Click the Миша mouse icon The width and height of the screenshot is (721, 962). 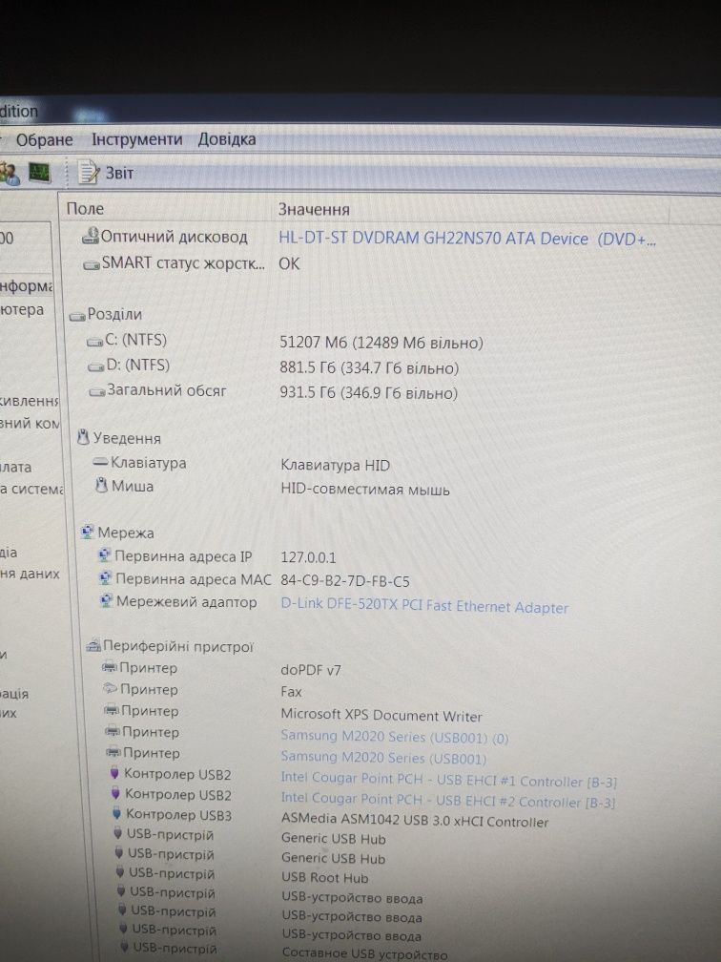click(102, 485)
